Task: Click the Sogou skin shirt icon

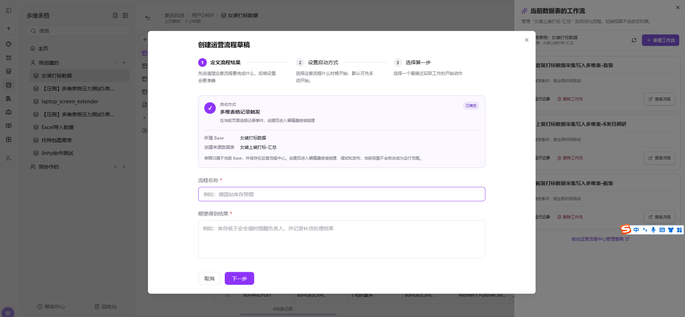Action: point(671,230)
